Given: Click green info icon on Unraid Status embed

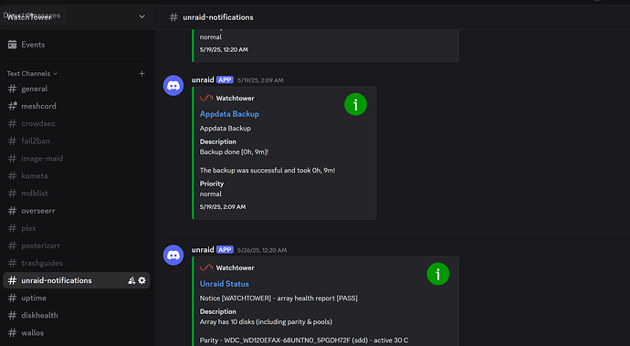Looking at the screenshot, I should pos(438,274).
